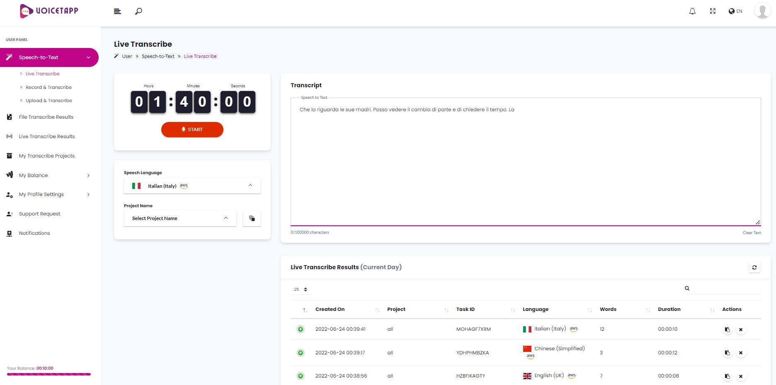The height and width of the screenshot is (385, 776).
Task: Refresh the Live Transcribe Results table
Action: point(754,268)
